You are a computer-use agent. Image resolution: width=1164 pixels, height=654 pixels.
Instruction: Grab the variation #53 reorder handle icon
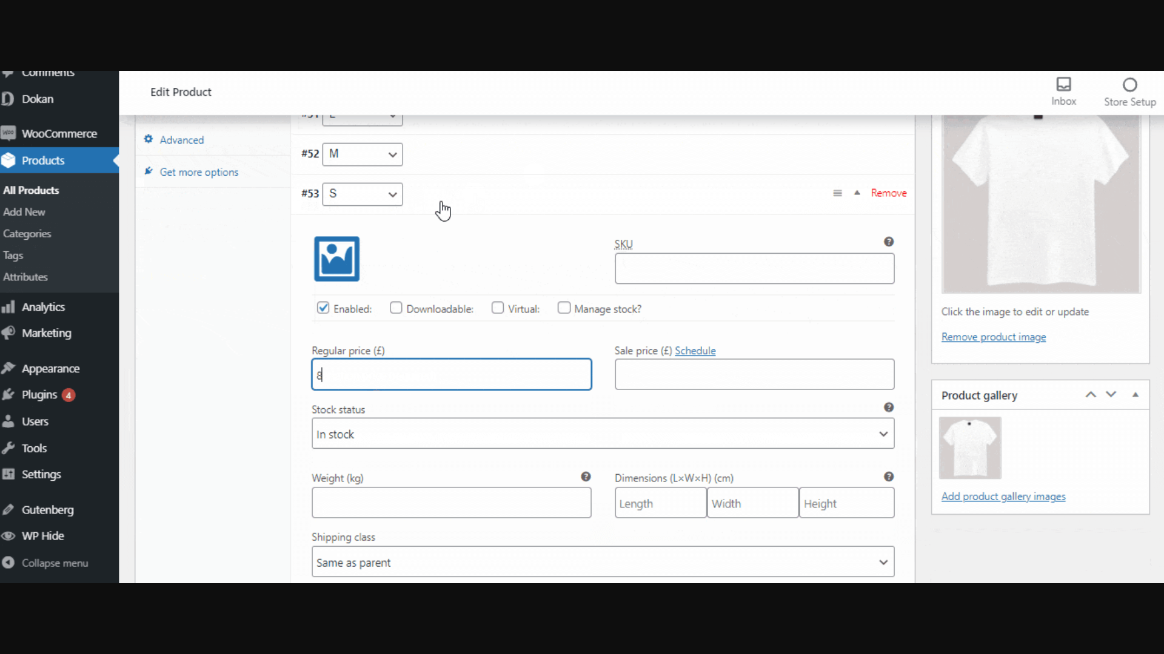tap(837, 193)
